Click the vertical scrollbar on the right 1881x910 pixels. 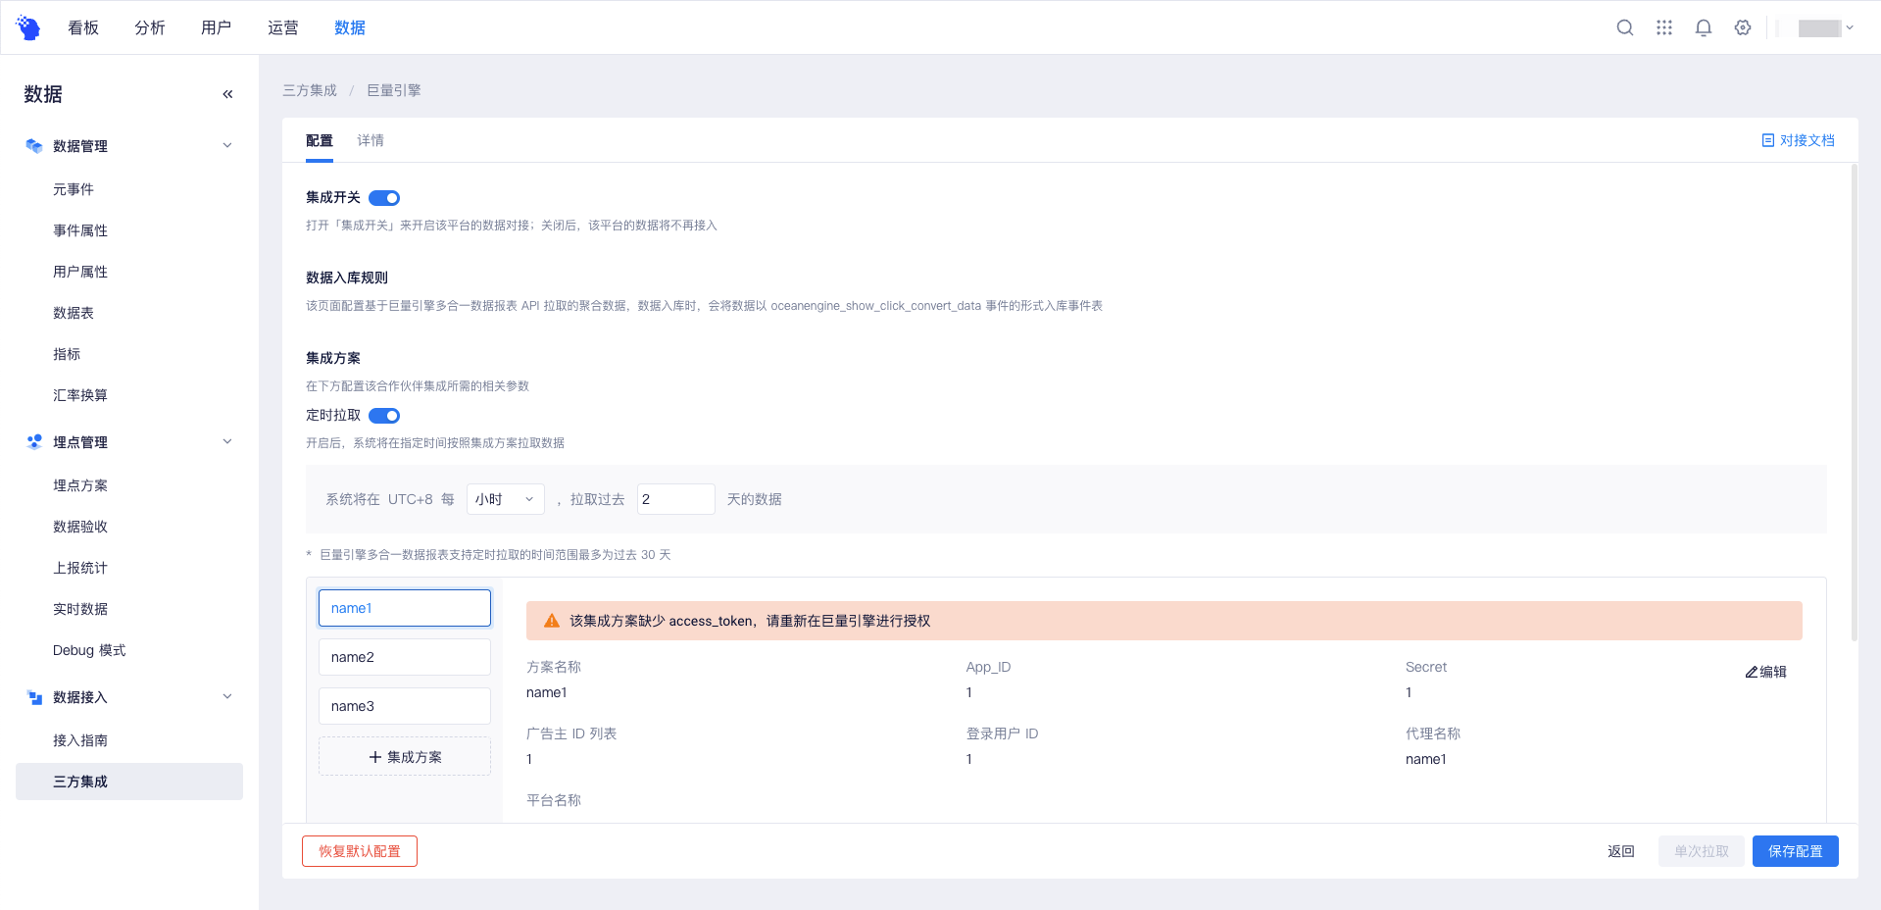pos(1854,402)
